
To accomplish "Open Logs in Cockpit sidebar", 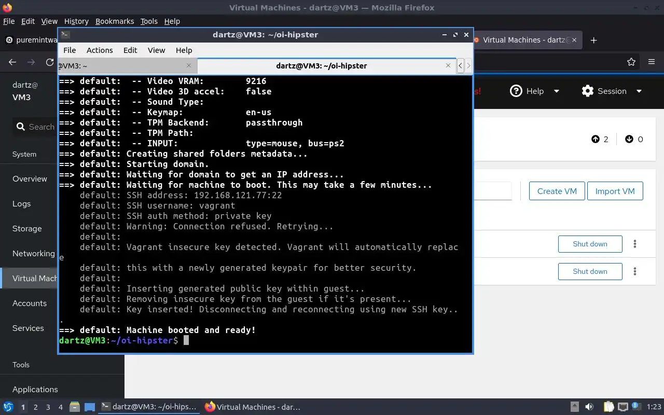I will pyautogui.click(x=21, y=203).
